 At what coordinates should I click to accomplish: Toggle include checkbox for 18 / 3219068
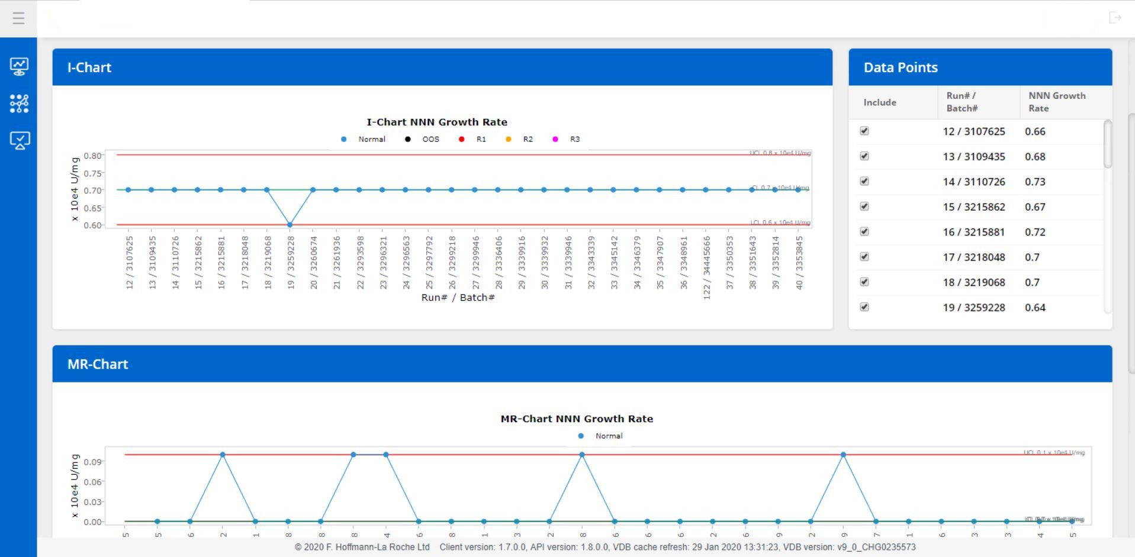coord(864,282)
